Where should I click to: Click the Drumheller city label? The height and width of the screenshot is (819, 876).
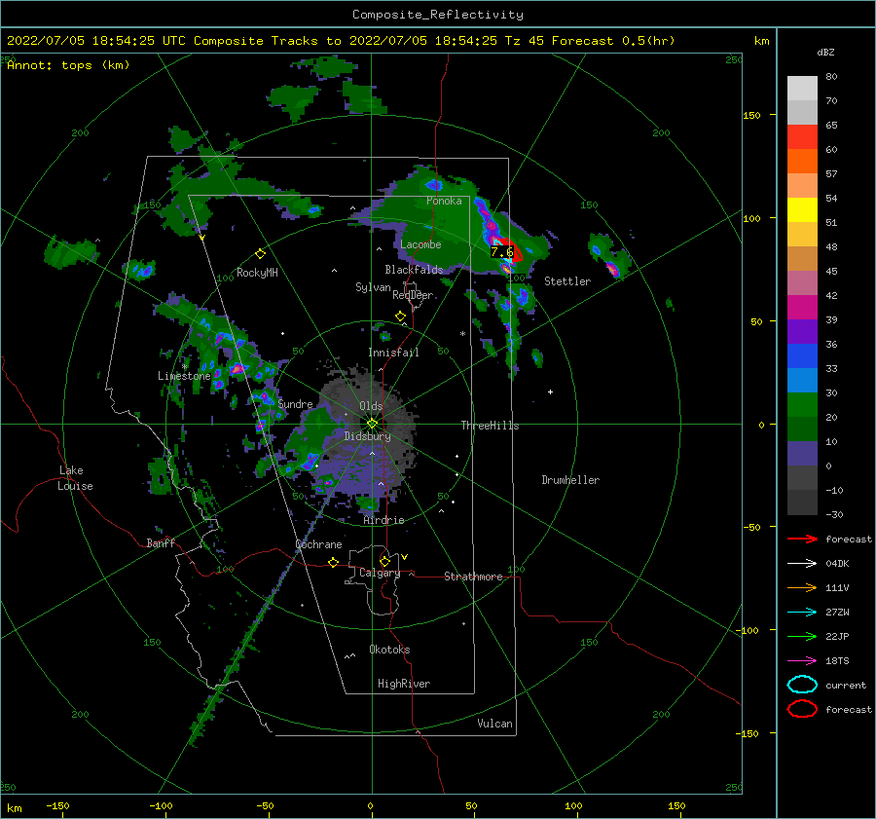pyautogui.click(x=570, y=480)
